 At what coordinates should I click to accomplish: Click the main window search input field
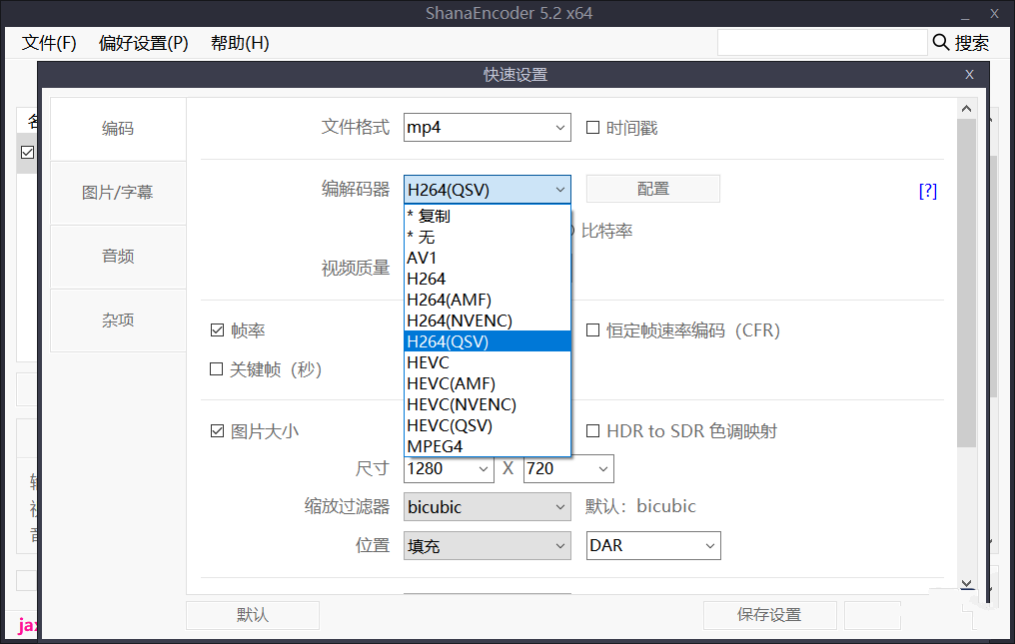pyautogui.click(x=822, y=43)
